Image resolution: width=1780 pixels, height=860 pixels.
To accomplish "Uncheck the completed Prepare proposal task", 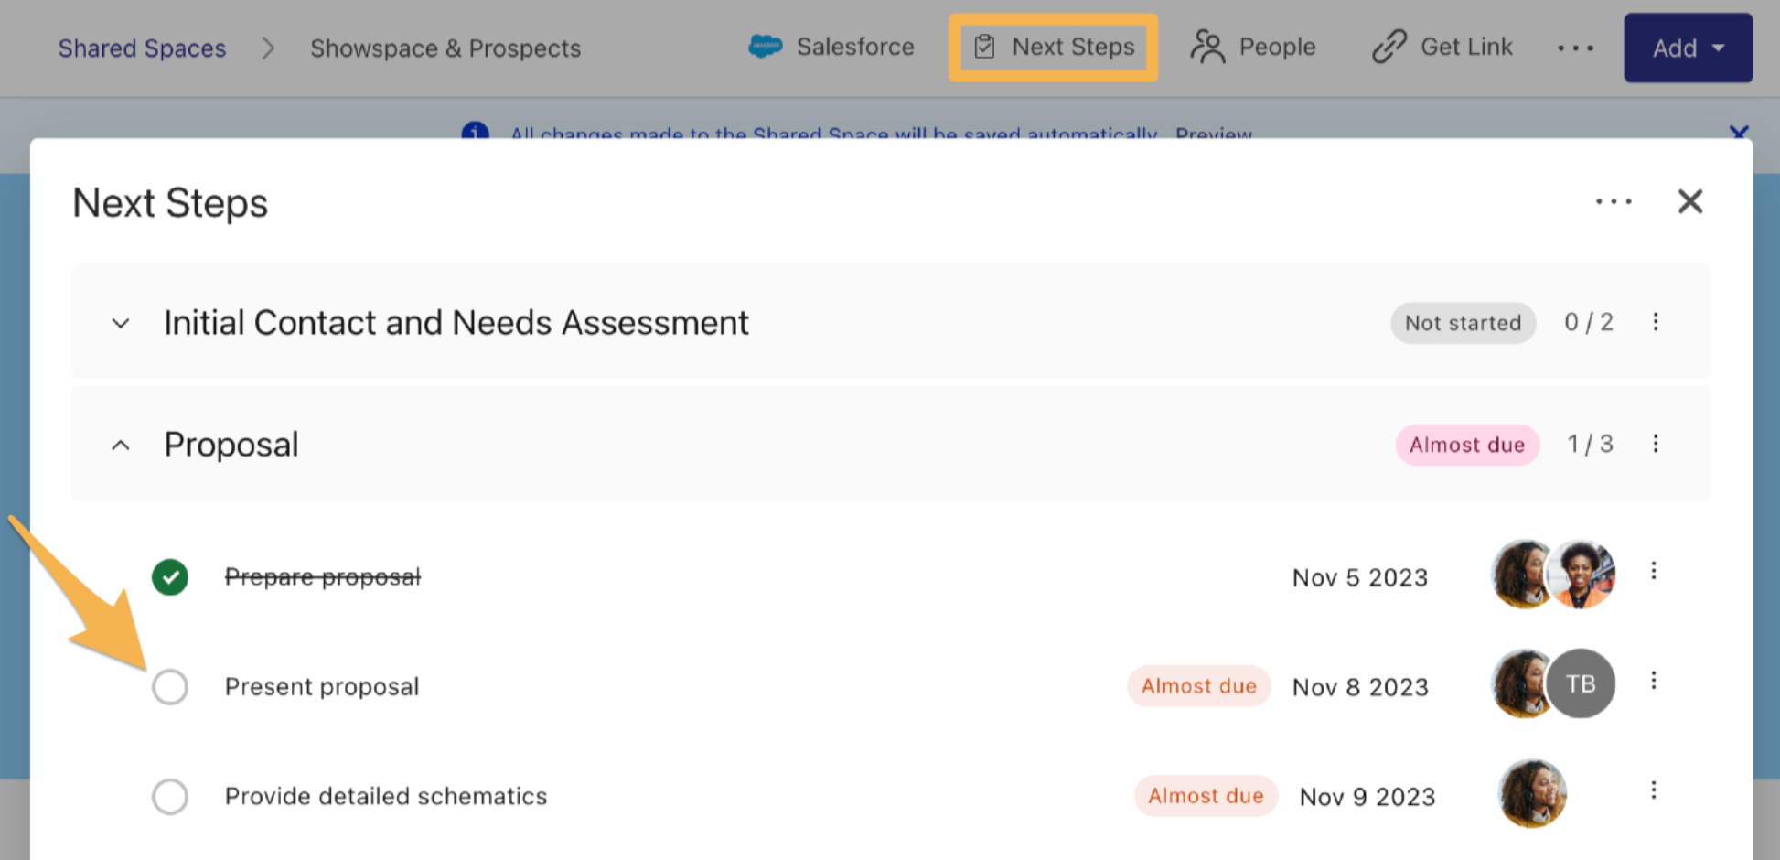I will point(170,577).
